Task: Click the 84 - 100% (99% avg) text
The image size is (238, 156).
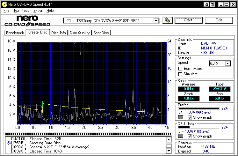Action: coord(195,112)
